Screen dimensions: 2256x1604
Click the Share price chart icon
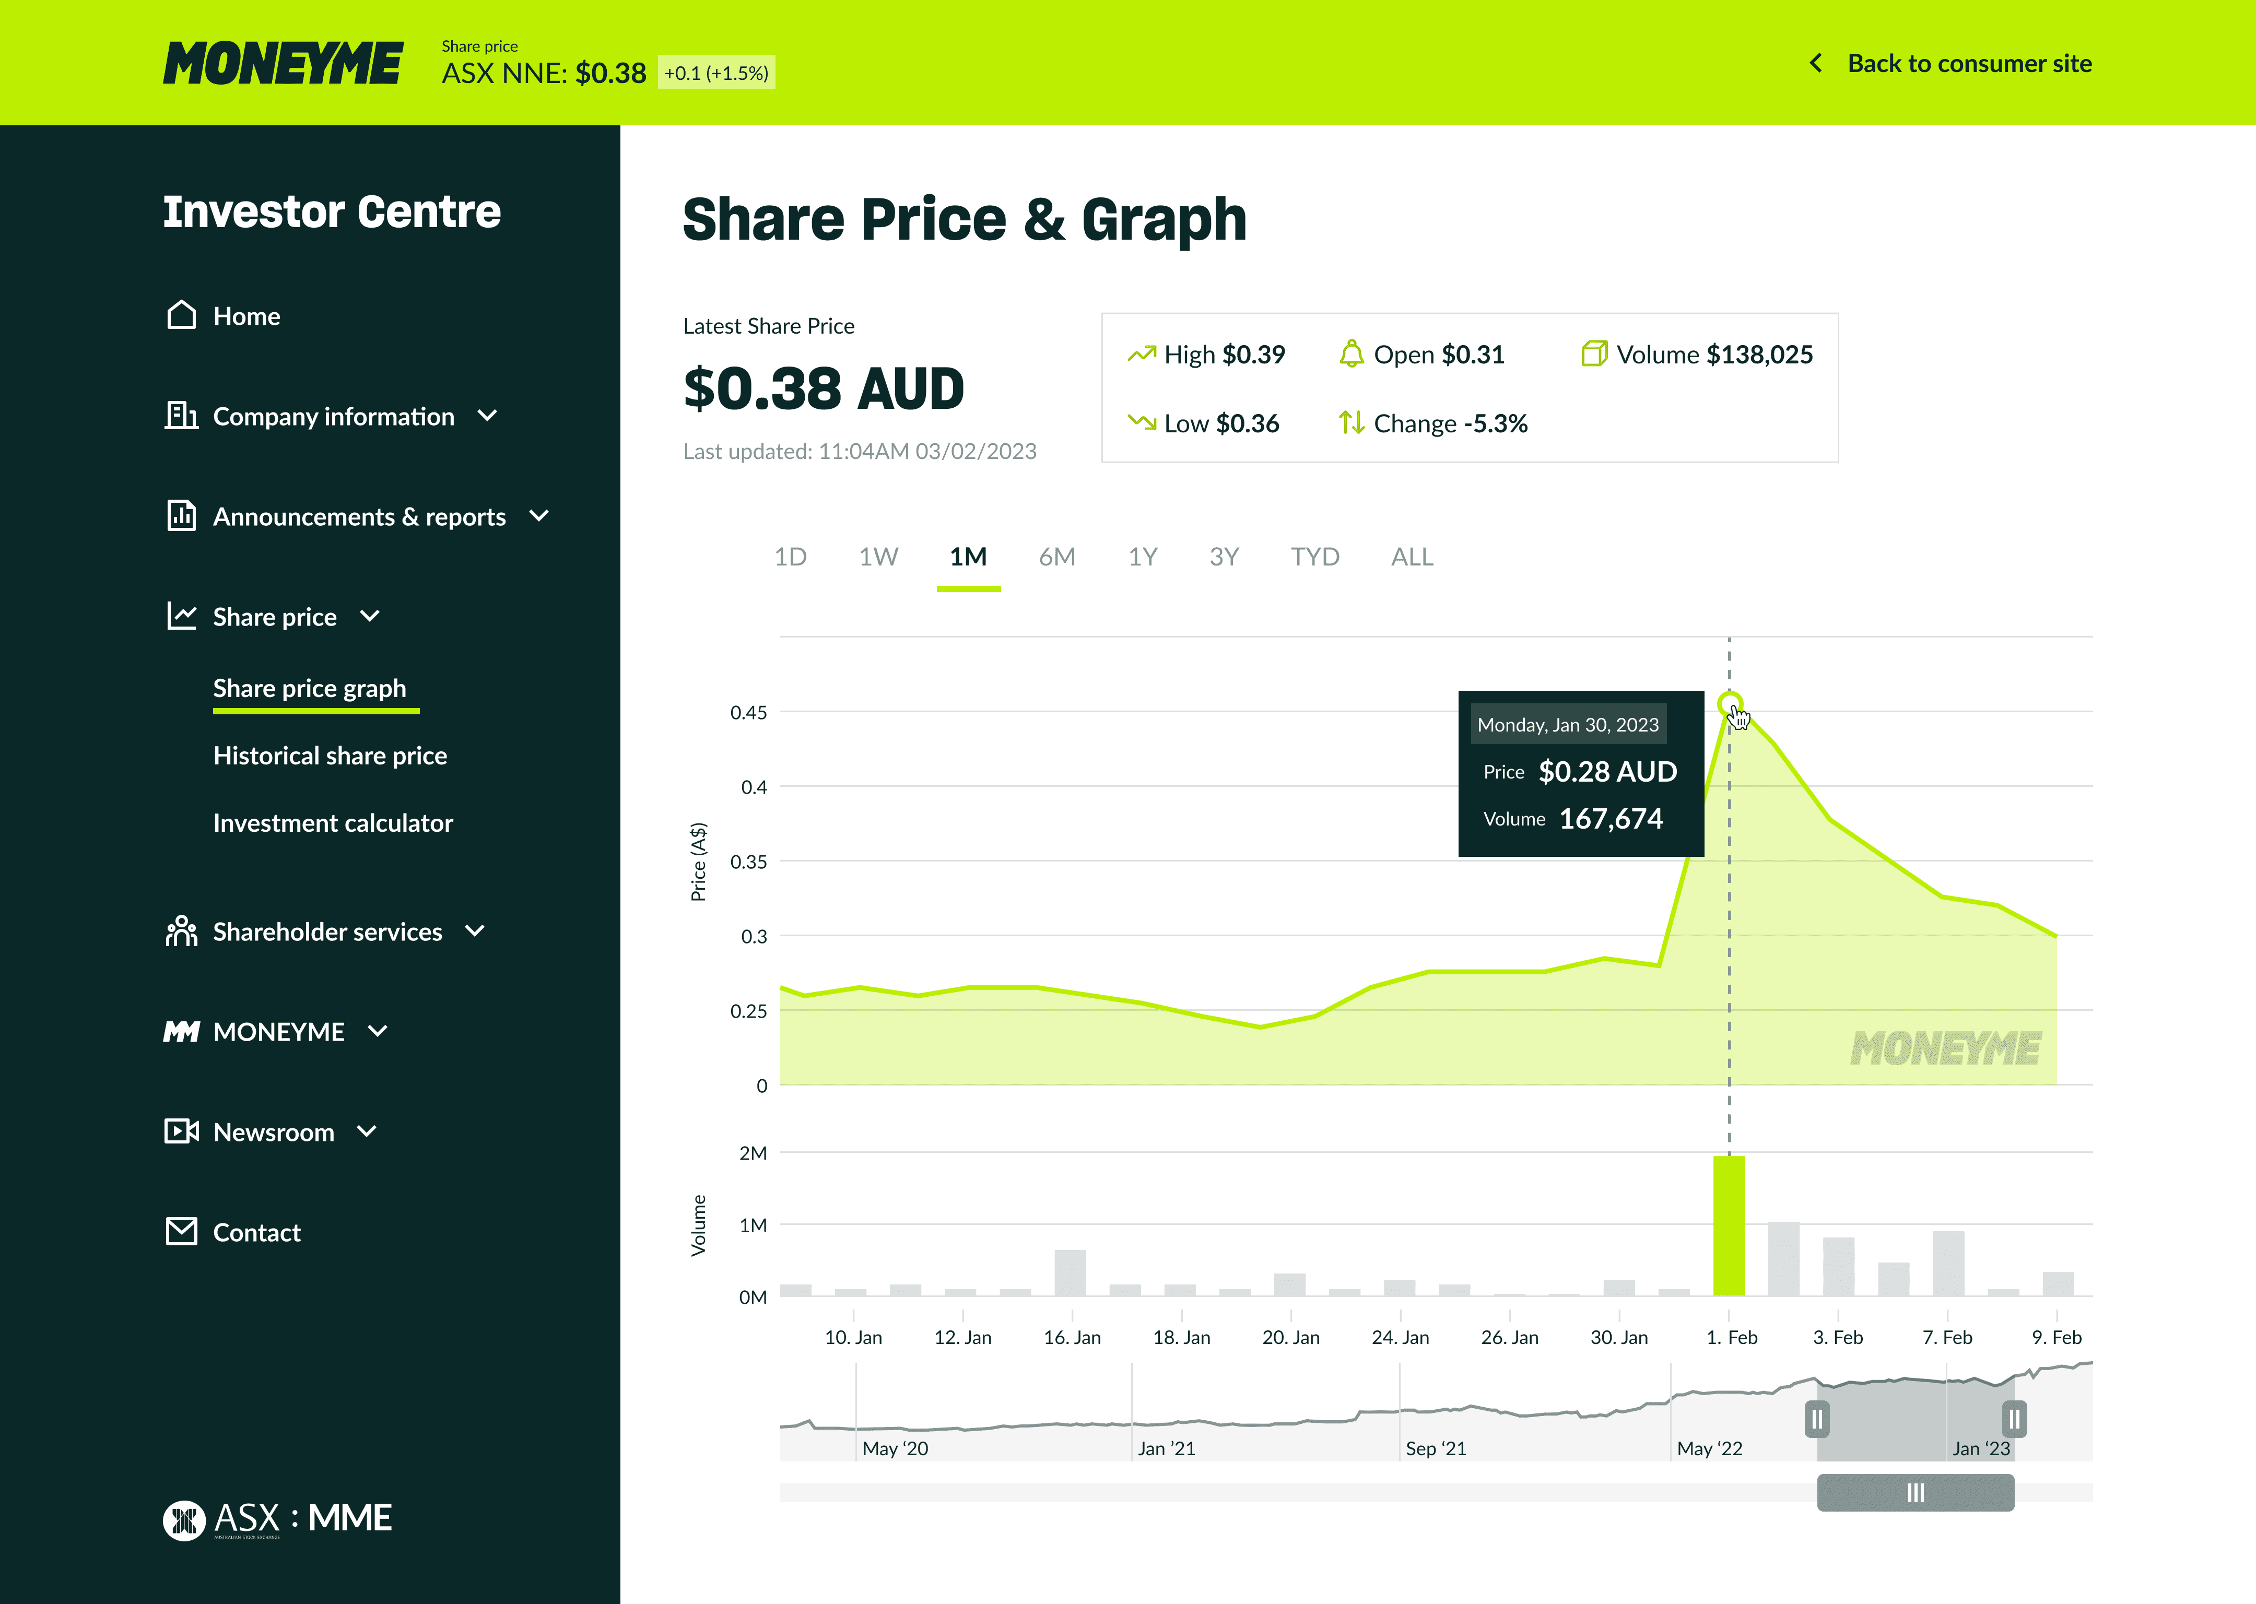[x=182, y=616]
